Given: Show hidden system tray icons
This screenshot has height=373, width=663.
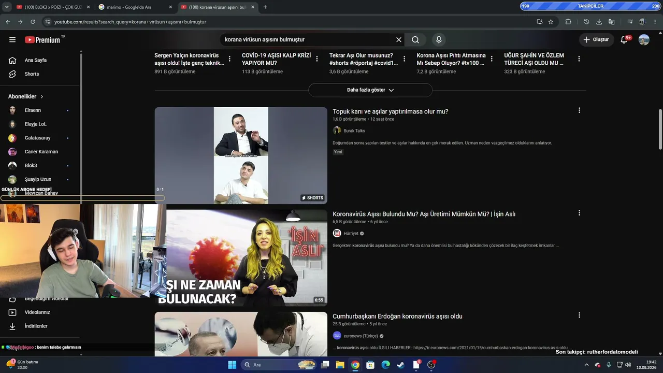Looking at the screenshot, I should (x=587, y=365).
